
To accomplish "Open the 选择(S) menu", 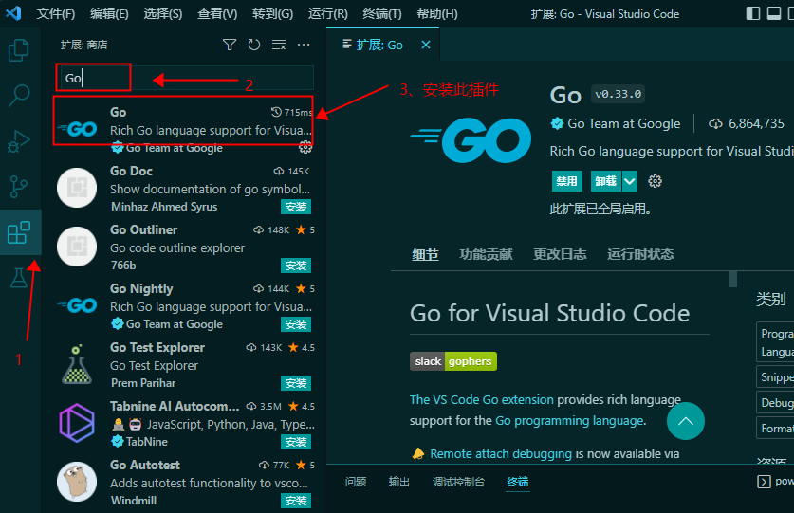I will pyautogui.click(x=163, y=13).
